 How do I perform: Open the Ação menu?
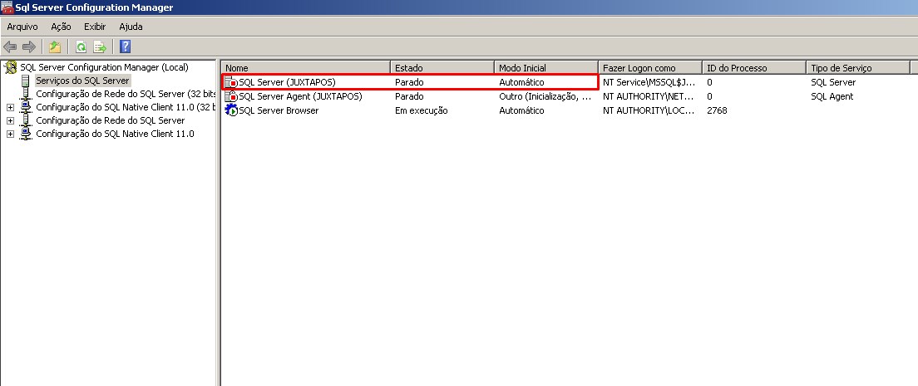click(x=61, y=27)
